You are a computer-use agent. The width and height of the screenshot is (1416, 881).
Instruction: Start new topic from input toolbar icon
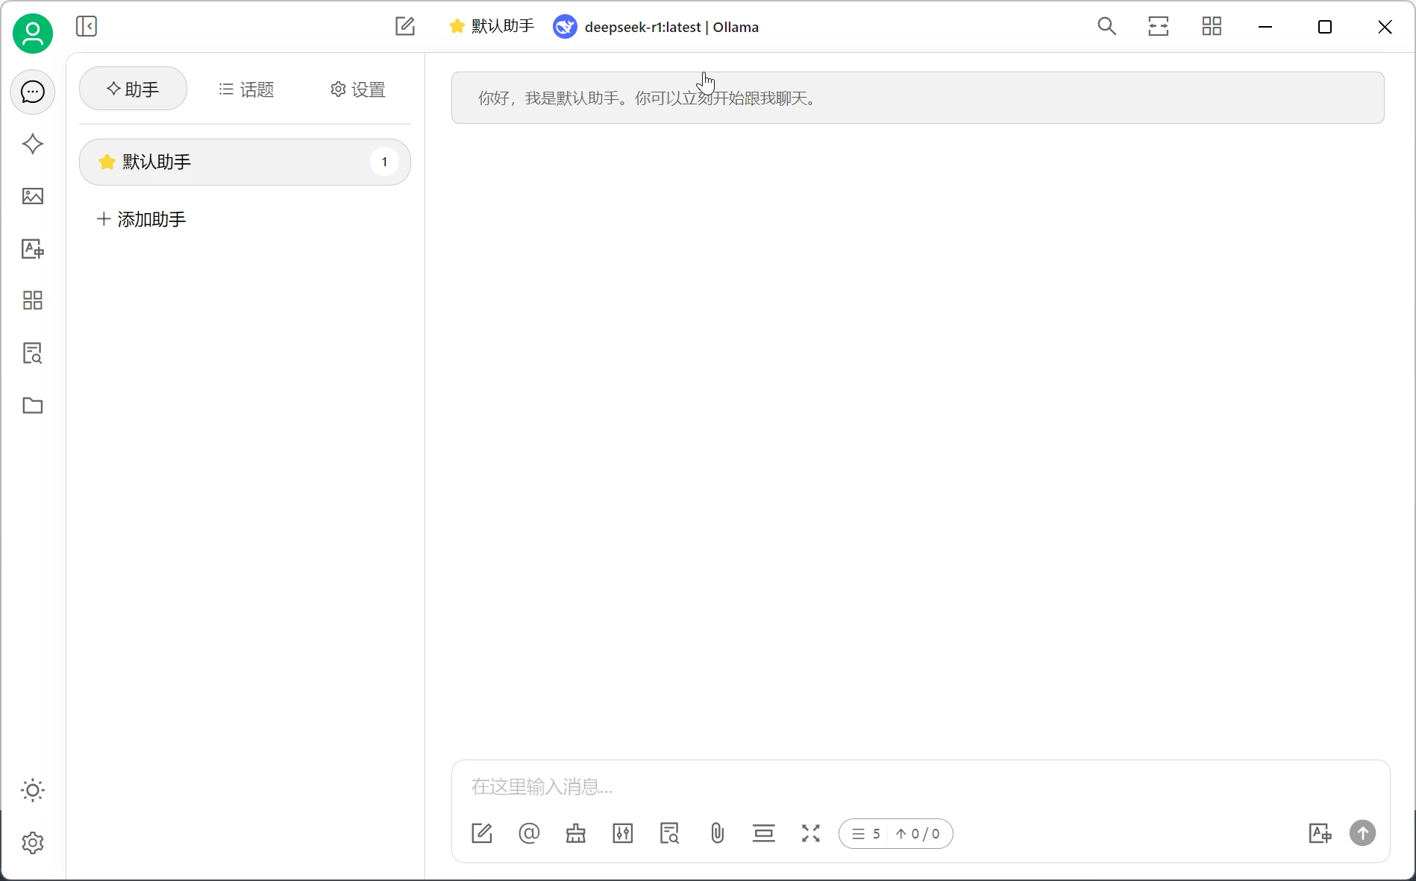click(x=482, y=833)
